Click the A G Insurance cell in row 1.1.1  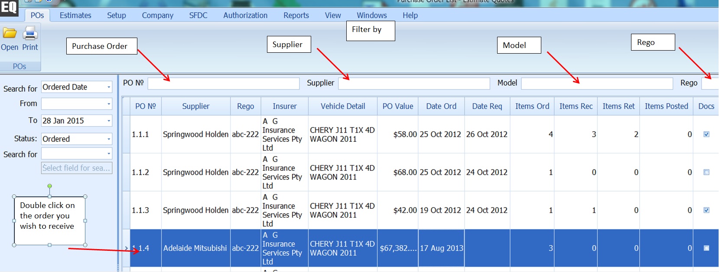[285, 134]
